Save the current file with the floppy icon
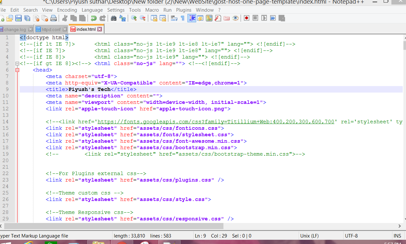This screenshot has height=244, width=406. click(18, 18)
